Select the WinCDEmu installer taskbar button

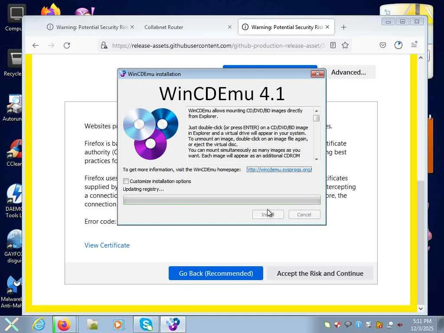tap(173, 324)
